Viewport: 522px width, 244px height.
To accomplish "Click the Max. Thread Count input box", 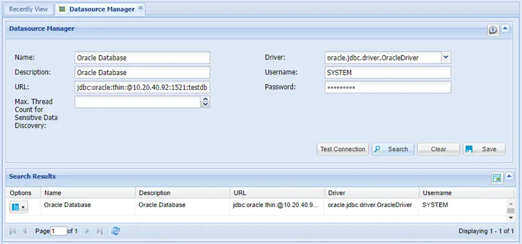I will coord(138,102).
